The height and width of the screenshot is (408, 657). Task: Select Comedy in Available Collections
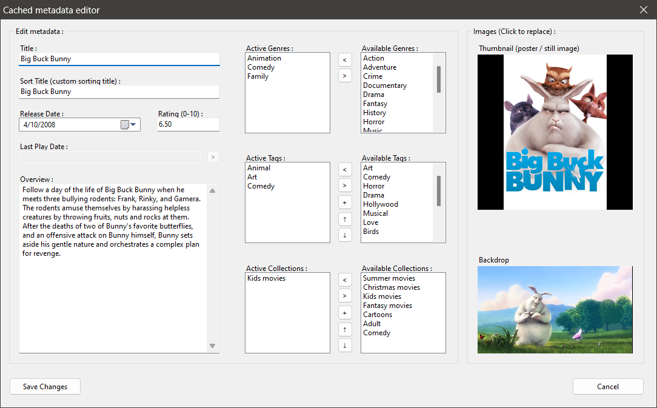pyautogui.click(x=377, y=333)
